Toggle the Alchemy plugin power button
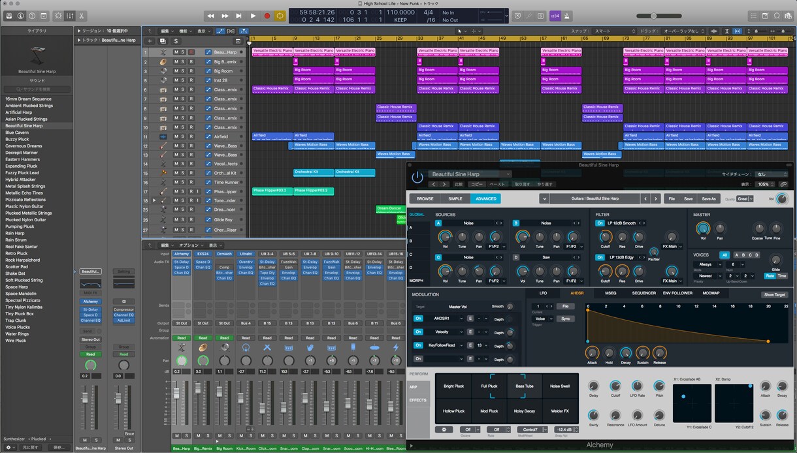797x453 pixels. coord(417,178)
